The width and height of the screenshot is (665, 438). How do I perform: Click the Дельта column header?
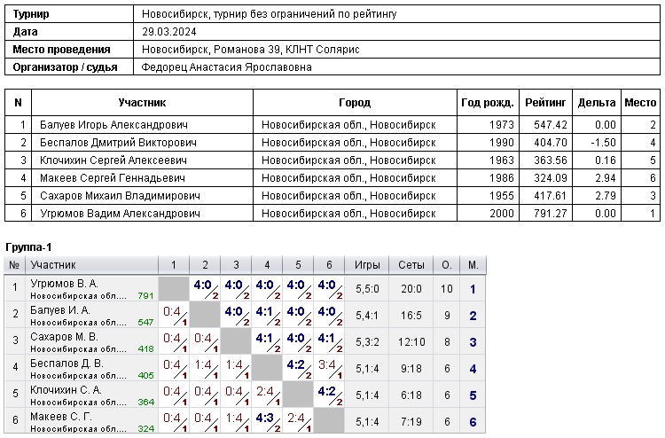coord(596,103)
